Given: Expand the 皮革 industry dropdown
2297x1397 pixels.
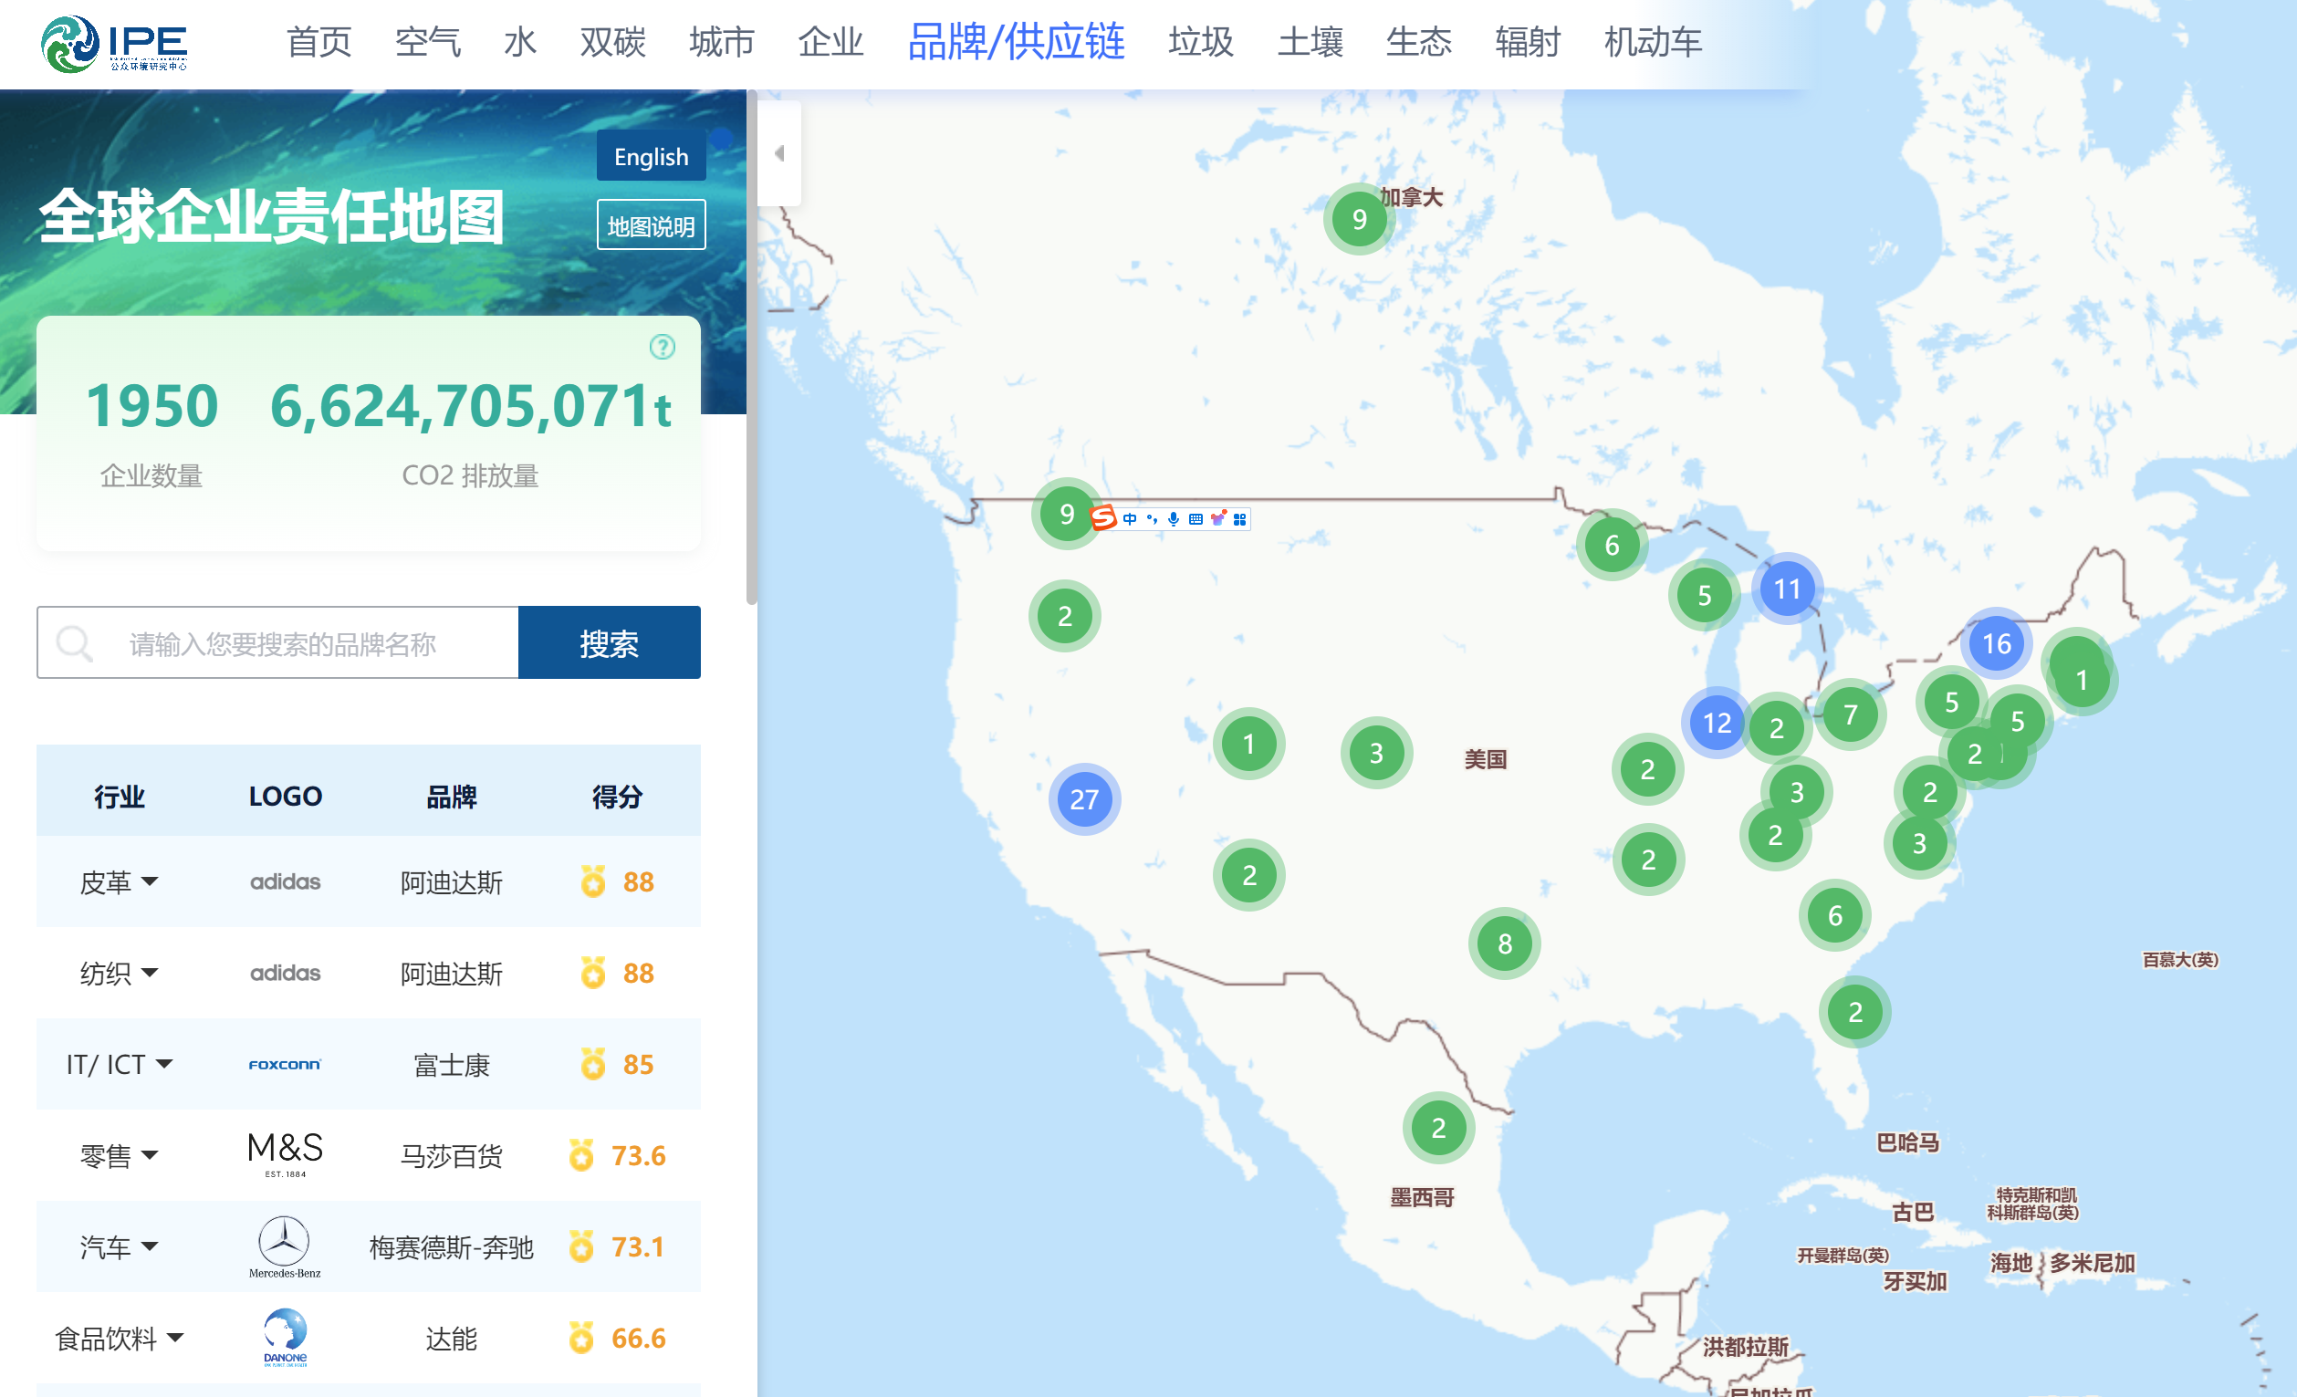Looking at the screenshot, I should (x=149, y=881).
